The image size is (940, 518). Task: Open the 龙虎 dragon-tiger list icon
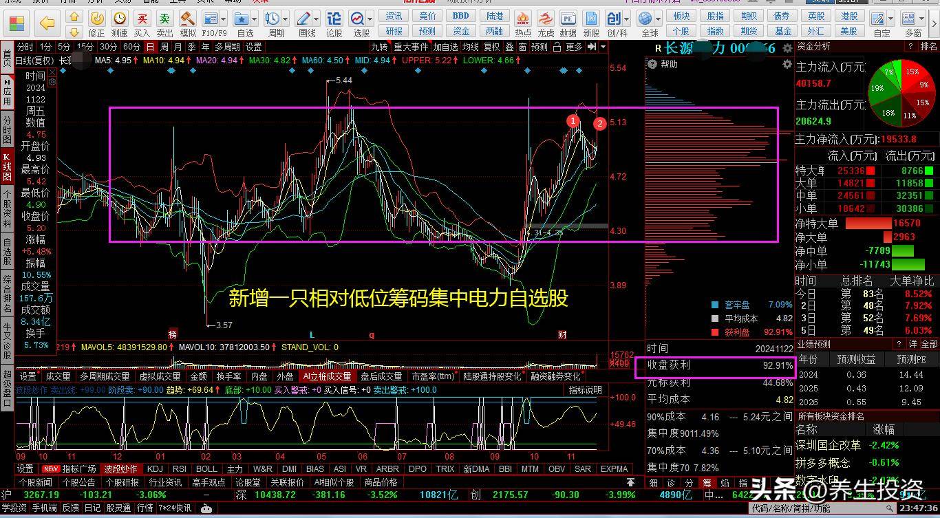[x=546, y=19]
